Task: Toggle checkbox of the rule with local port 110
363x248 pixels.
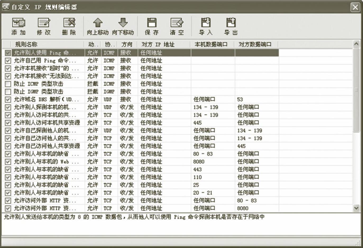Action: point(8,177)
